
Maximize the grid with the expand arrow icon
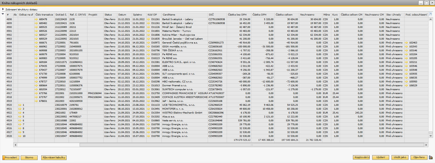pyautogui.click(x=430, y=14)
